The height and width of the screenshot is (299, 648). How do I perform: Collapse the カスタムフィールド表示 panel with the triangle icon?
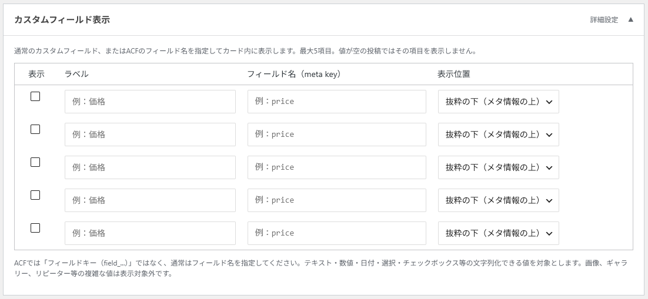pos(630,19)
